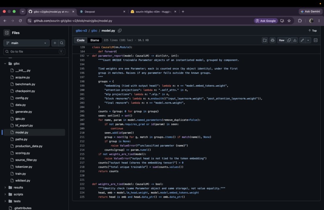
Task: Open tab search dropdown arrow
Action: 23,12
